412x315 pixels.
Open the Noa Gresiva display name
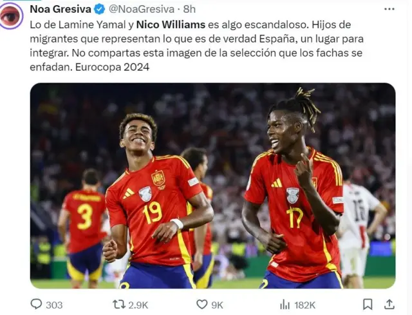point(61,9)
